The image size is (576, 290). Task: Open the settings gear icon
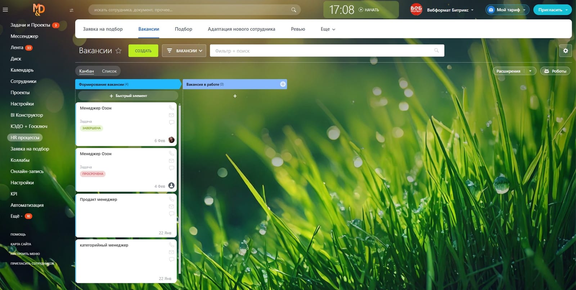click(566, 51)
